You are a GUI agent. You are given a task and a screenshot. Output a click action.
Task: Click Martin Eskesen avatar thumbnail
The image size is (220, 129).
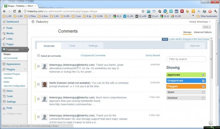pyautogui.click(x=45, y=84)
